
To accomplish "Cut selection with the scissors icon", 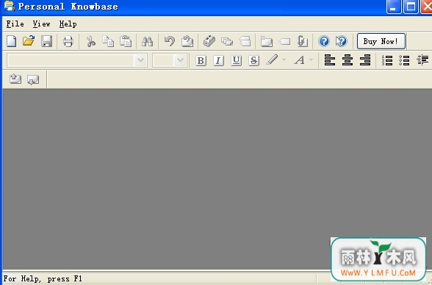I will point(90,41).
